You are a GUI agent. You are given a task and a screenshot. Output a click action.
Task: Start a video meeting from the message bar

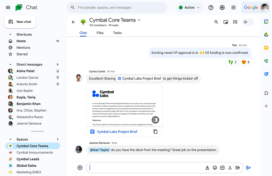[x=237, y=168]
